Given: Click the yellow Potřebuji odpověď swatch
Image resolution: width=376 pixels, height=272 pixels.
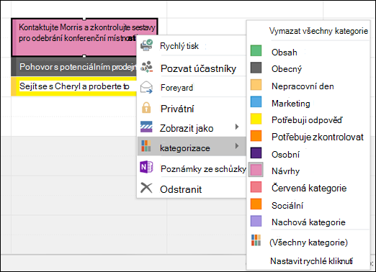Looking at the screenshot, I should [256, 119].
